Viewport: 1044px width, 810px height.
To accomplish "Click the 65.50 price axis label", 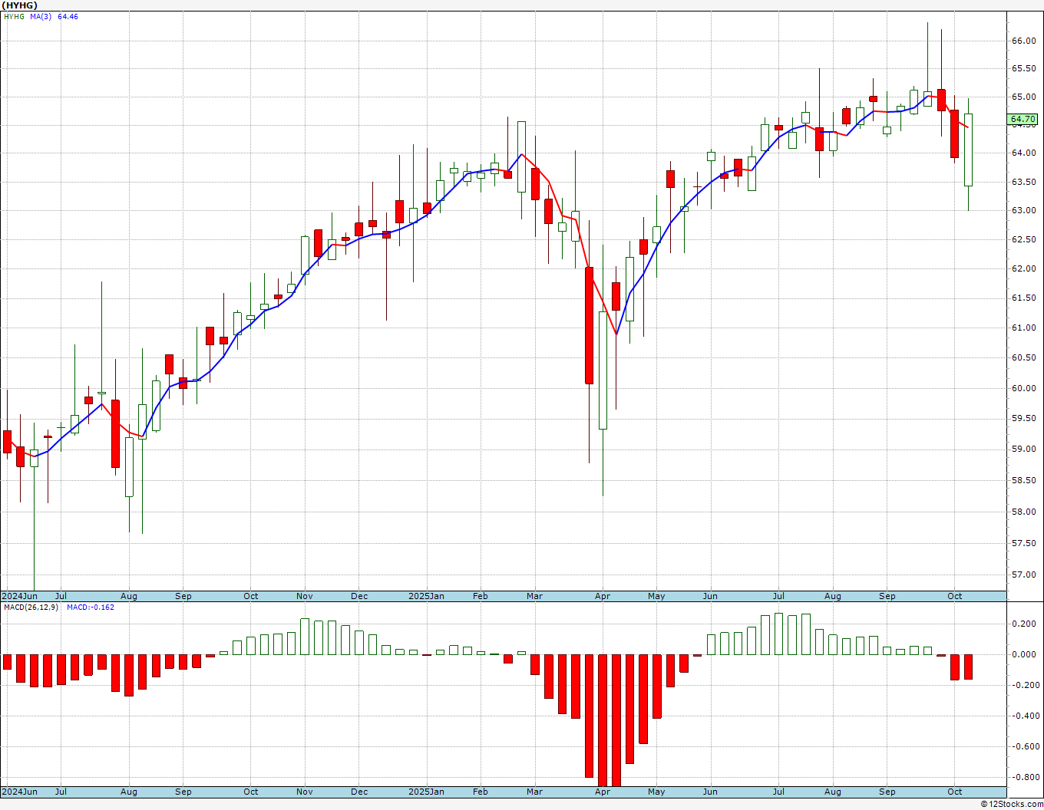I will pos(1023,69).
